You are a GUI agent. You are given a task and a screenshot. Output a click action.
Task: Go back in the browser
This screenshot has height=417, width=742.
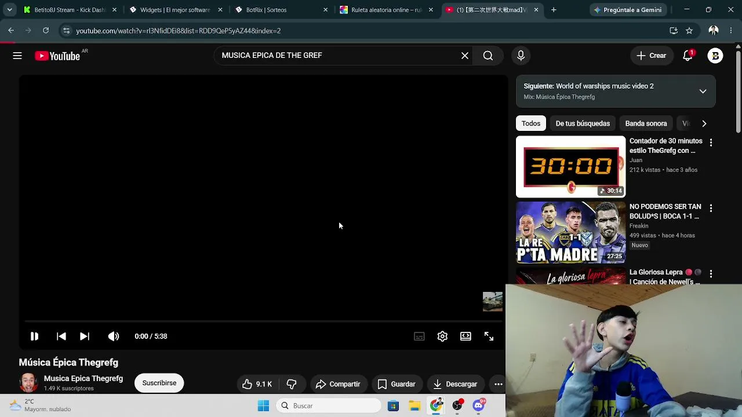point(11,31)
